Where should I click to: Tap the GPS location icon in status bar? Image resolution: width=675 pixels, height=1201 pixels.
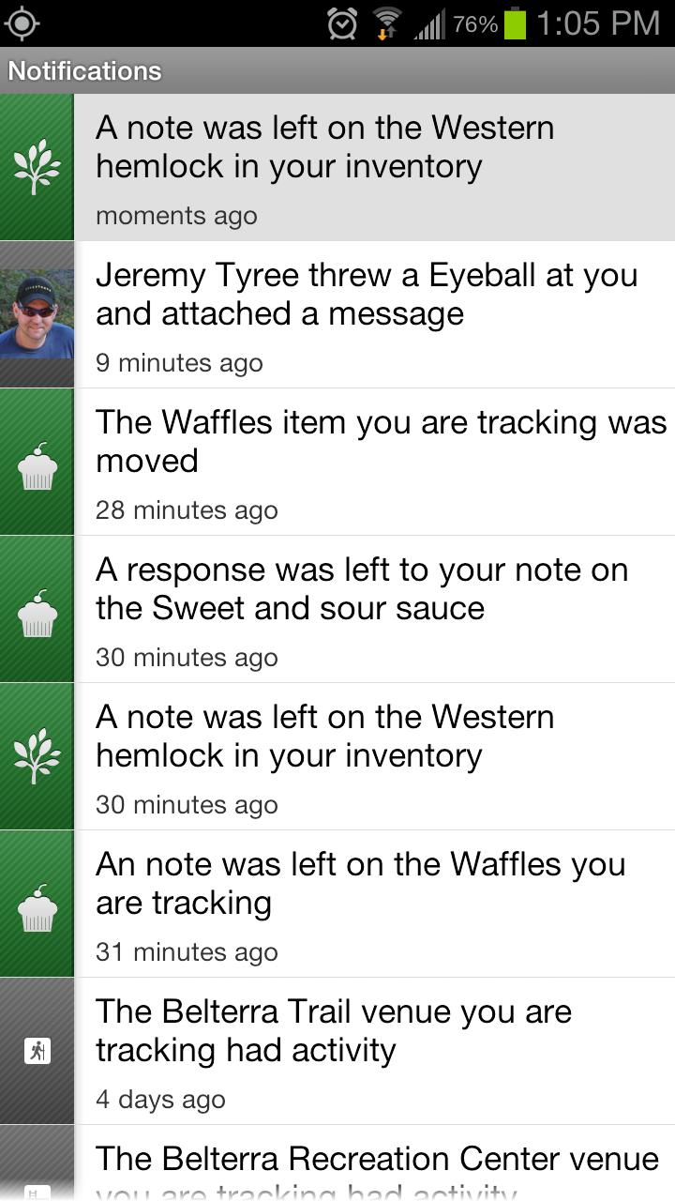point(22,23)
